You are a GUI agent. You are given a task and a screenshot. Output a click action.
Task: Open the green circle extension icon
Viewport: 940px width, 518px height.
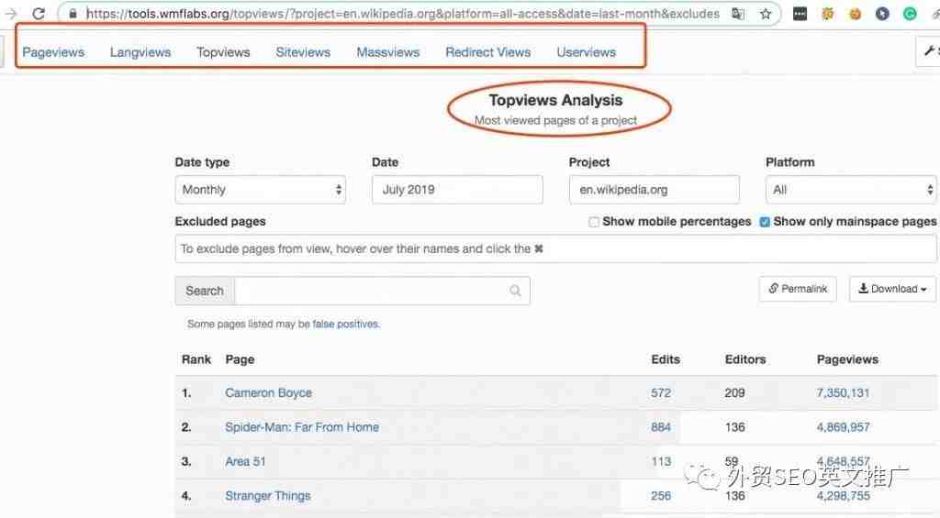click(910, 13)
